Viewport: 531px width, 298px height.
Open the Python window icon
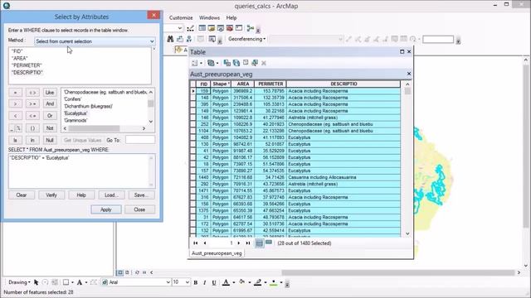(239, 28)
